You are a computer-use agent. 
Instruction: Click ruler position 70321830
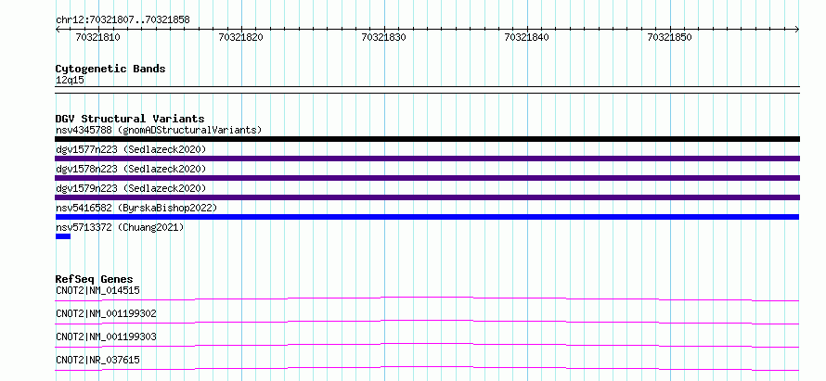(x=384, y=37)
